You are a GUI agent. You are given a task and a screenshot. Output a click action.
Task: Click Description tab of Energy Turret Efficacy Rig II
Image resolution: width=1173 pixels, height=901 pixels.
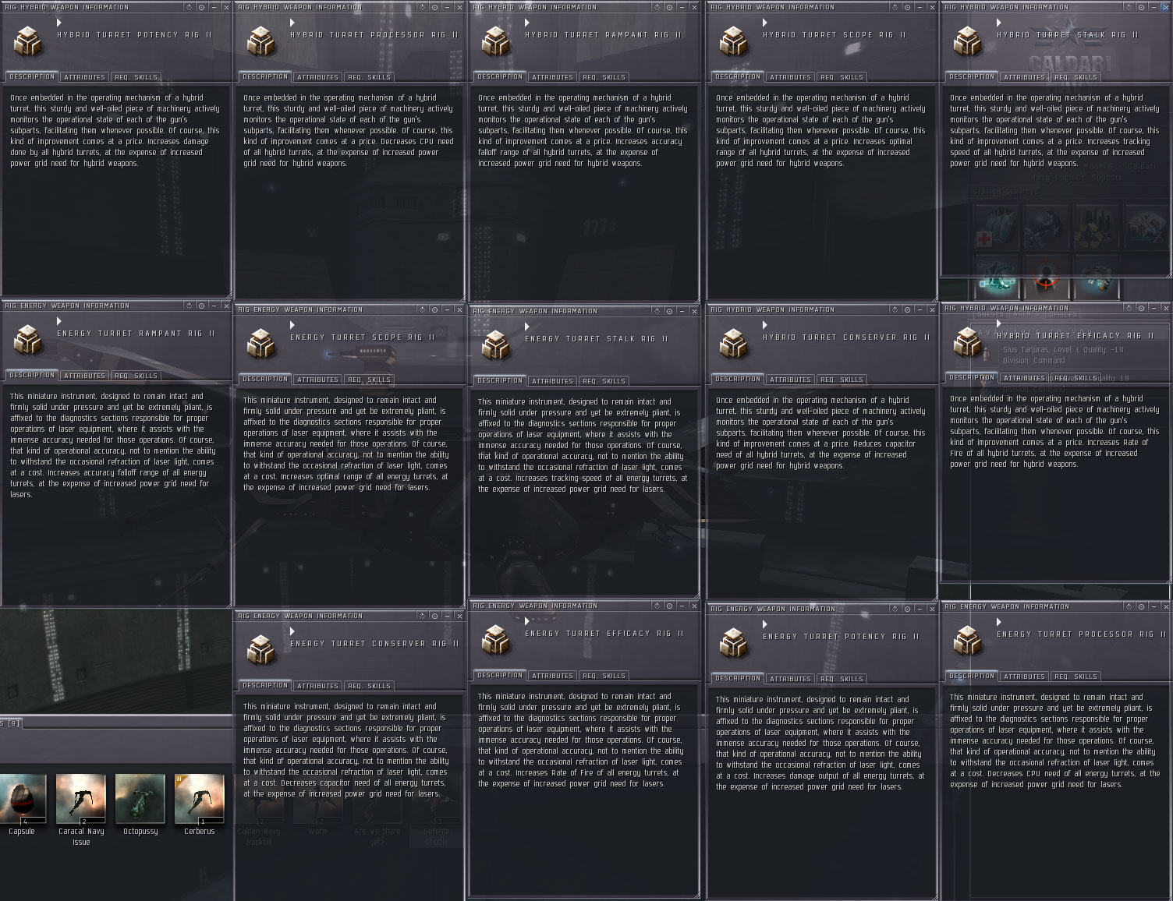tap(500, 675)
